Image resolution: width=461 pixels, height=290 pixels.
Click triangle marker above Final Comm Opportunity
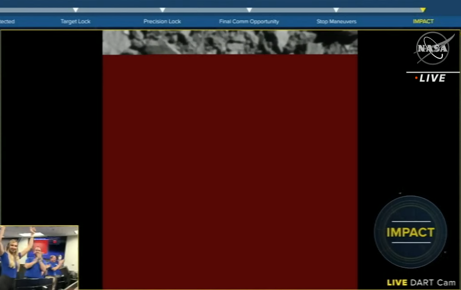tap(249, 10)
